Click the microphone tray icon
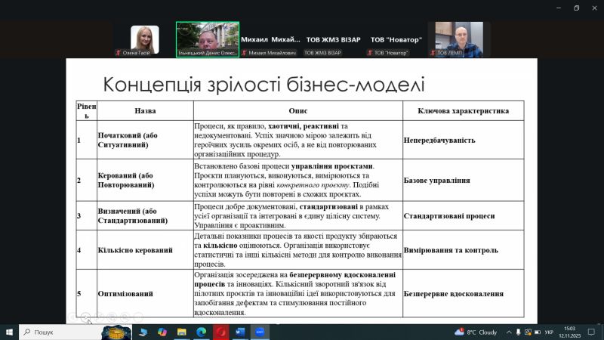The width and height of the screenshot is (604, 340). [519, 332]
